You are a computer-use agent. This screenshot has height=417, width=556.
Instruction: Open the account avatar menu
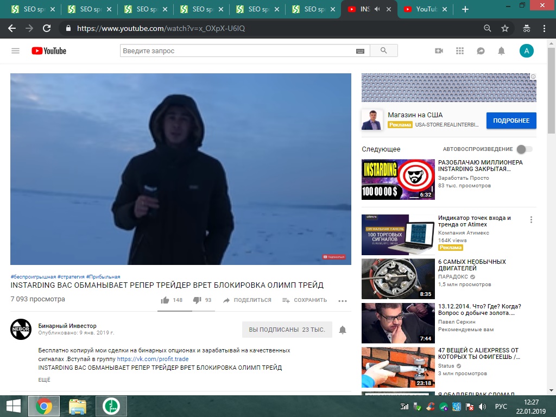[x=527, y=50]
